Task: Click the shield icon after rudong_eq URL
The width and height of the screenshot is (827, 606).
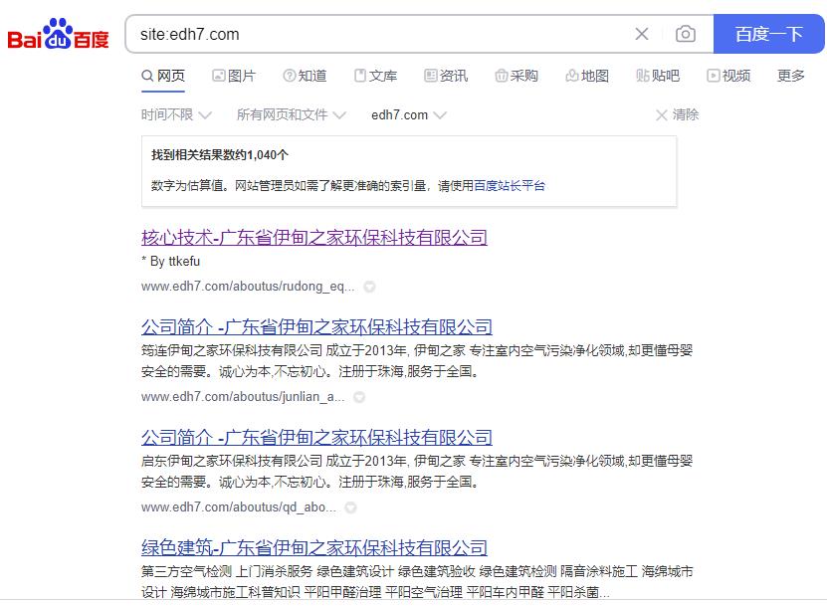Action: pos(370,287)
